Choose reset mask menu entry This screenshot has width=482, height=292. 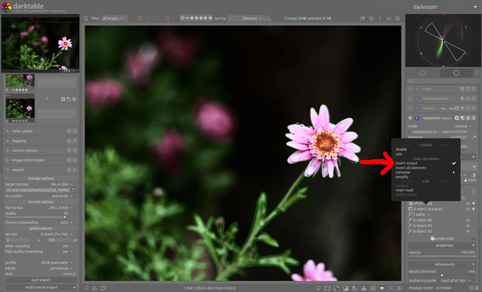pos(404,190)
